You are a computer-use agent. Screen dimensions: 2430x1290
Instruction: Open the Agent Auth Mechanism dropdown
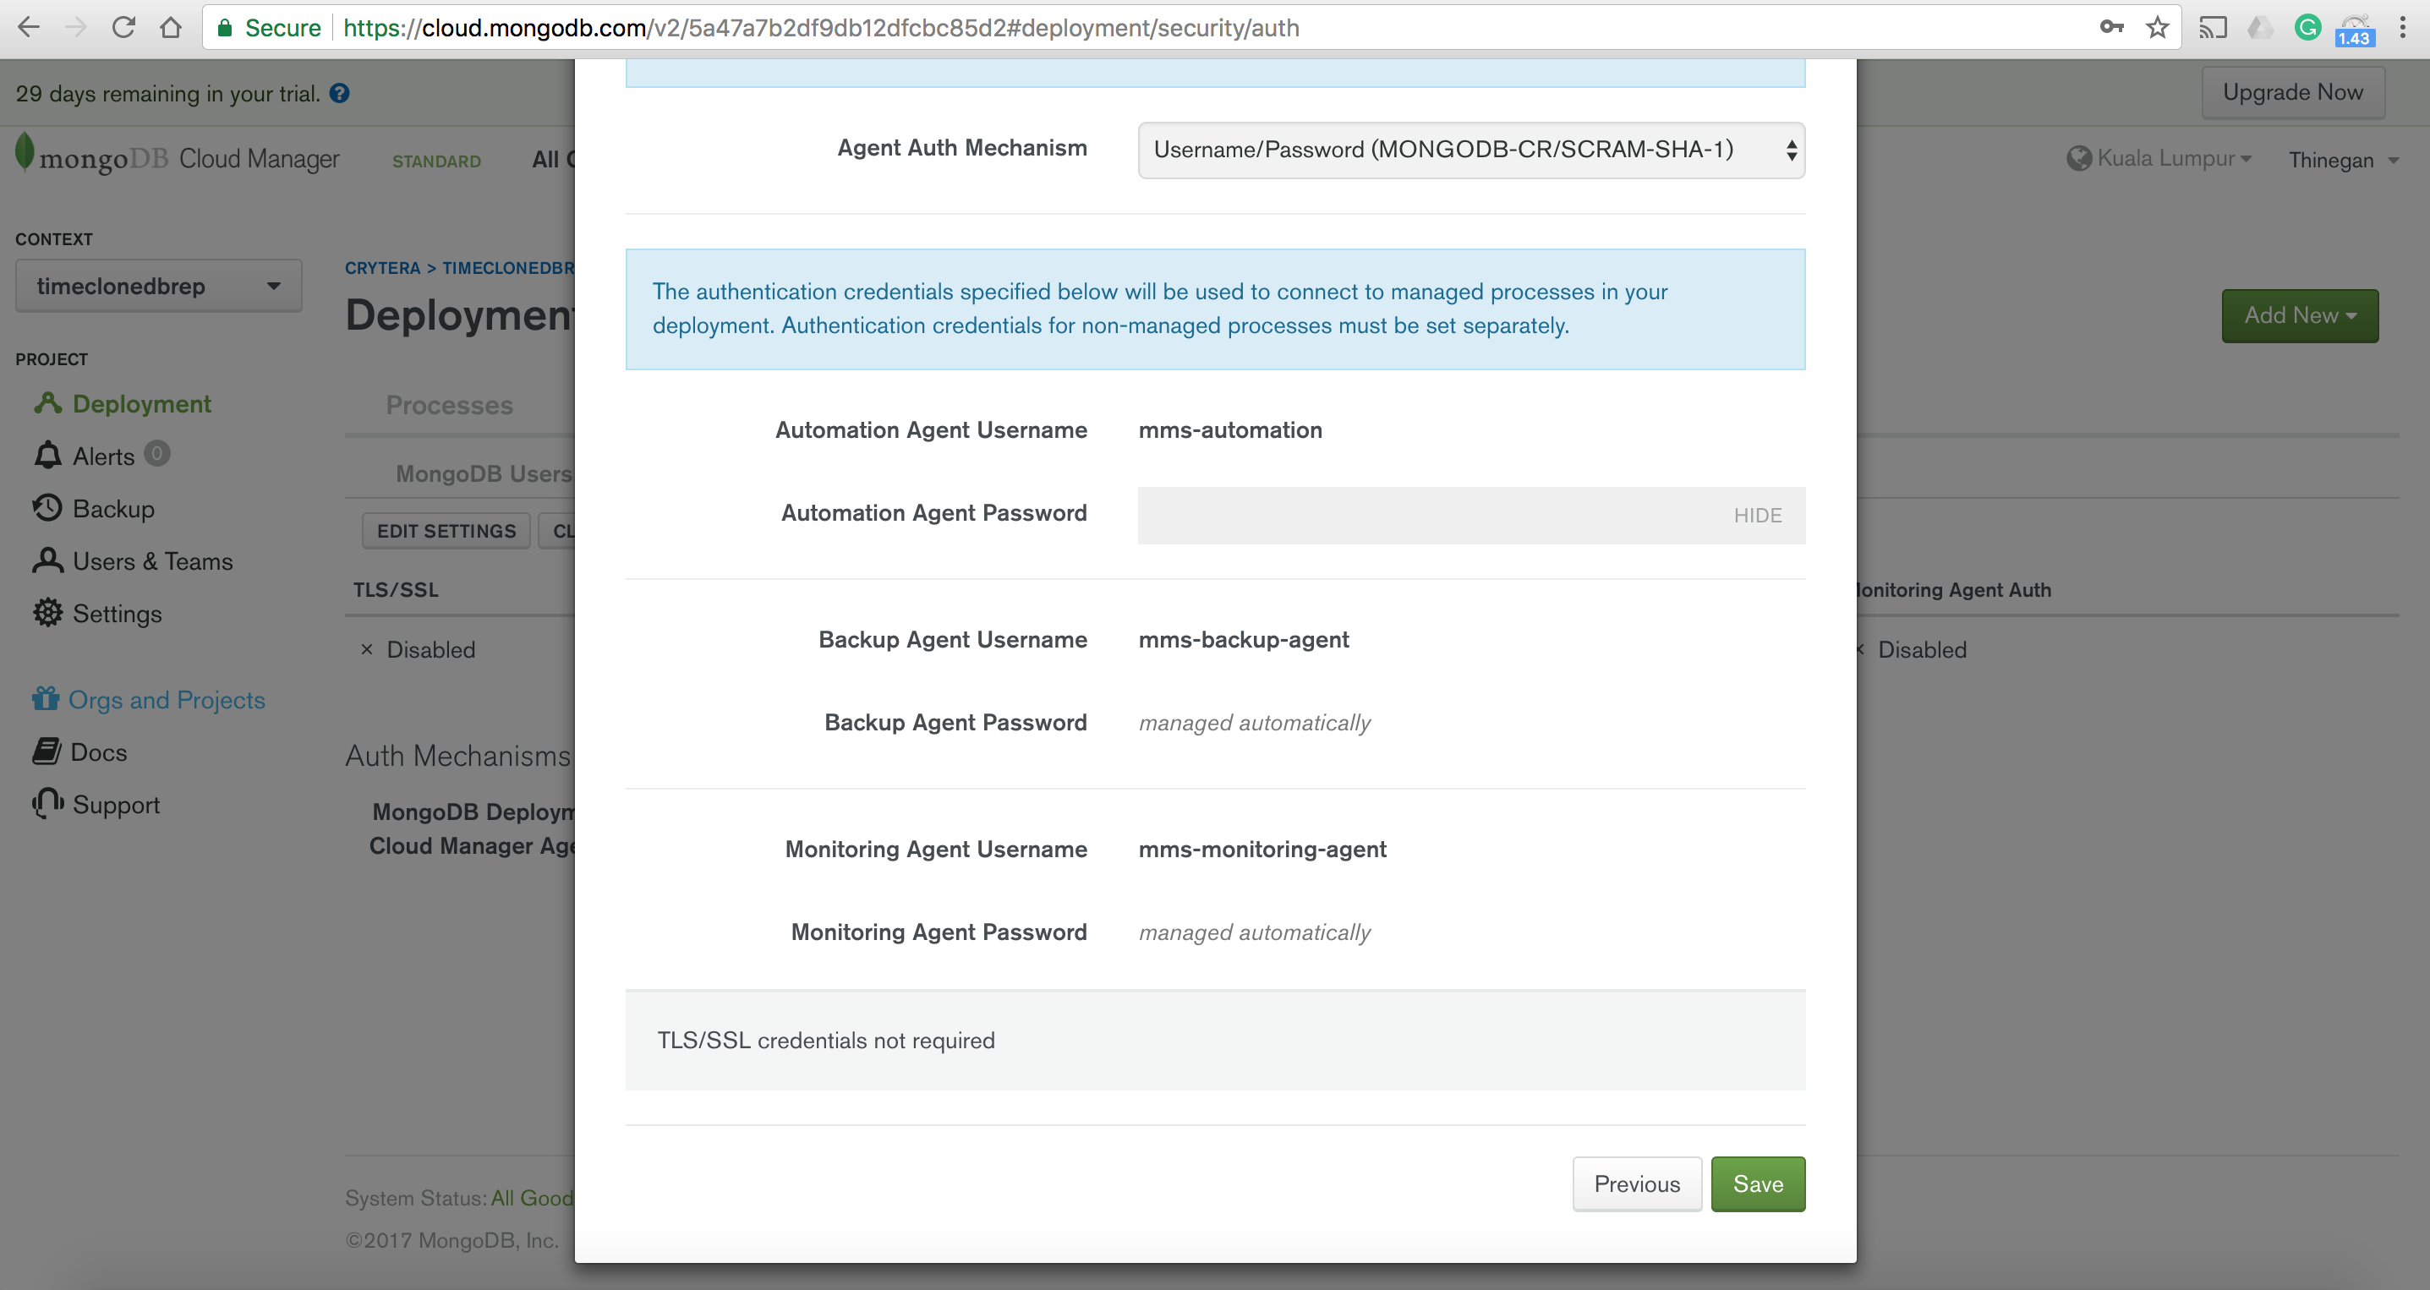pyautogui.click(x=1470, y=150)
